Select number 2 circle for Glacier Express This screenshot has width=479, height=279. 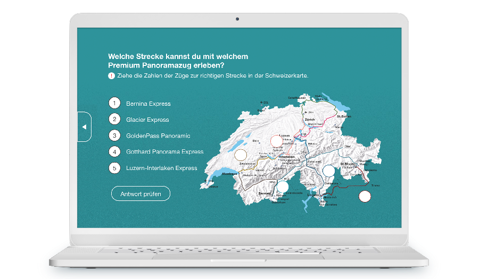114,119
